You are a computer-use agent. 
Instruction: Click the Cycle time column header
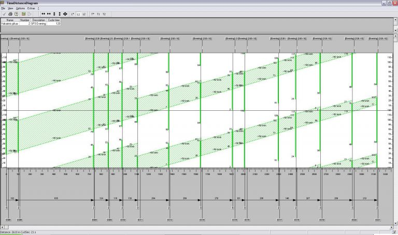[x=54, y=20]
